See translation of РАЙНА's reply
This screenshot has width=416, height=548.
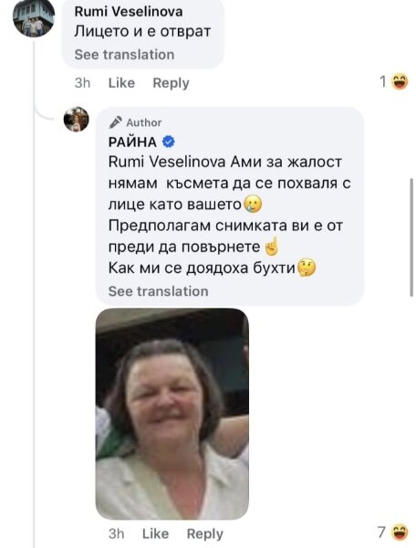[159, 291]
